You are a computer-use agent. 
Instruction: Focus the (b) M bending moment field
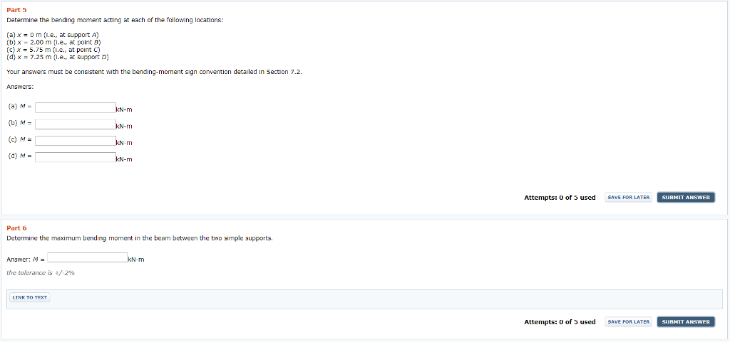coord(76,124)
